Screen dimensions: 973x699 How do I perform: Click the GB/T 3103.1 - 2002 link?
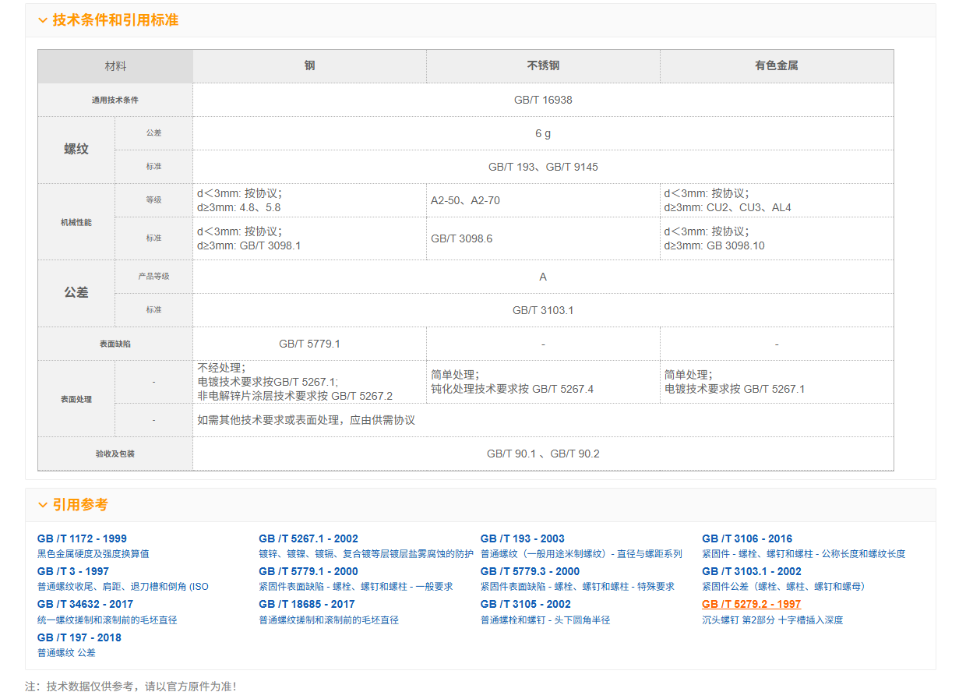[751, 571]
